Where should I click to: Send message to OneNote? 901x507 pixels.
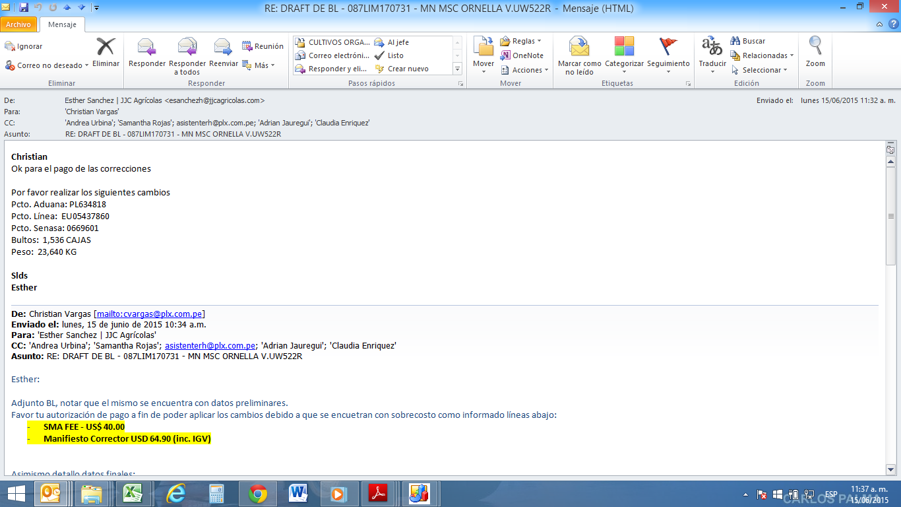522,55
